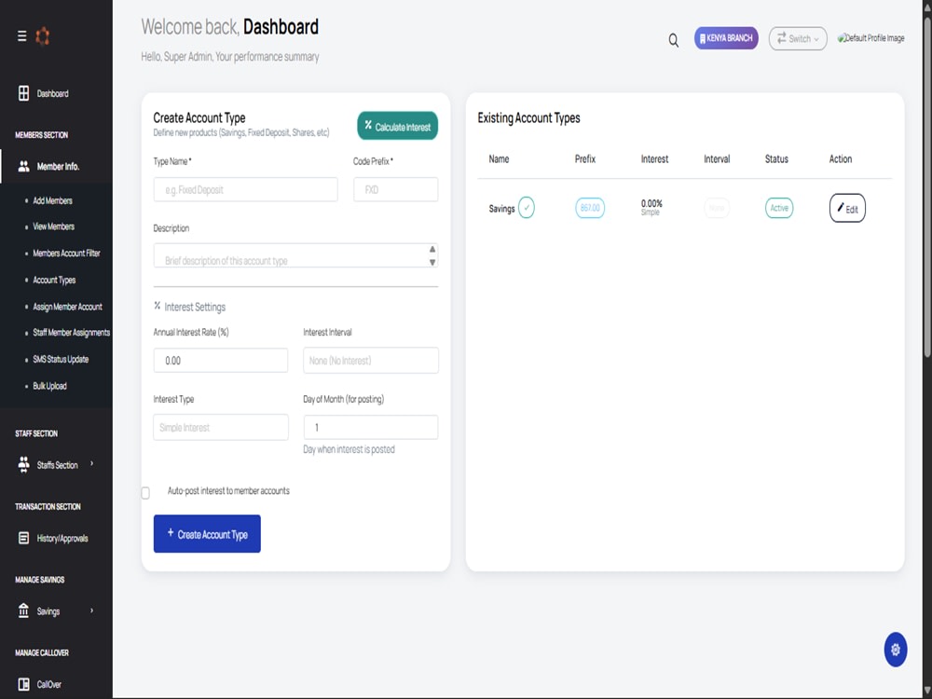Click the Interval column header
The height and width of the screenshot is (699, 932).
(717, 158)
